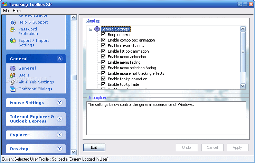Image resolution: width=255 pixels, height=163 pixels.
Task: Click inside the Description text box
Action: pos(166,118)
